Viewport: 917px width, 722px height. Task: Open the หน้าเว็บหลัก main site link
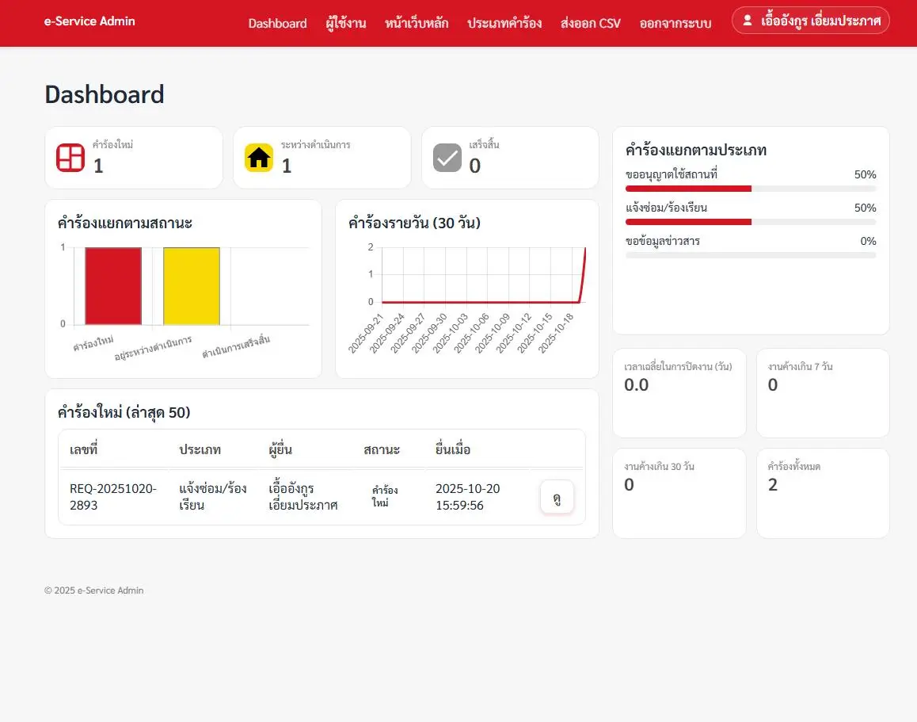pyautogui.click(x=417, y=23)
